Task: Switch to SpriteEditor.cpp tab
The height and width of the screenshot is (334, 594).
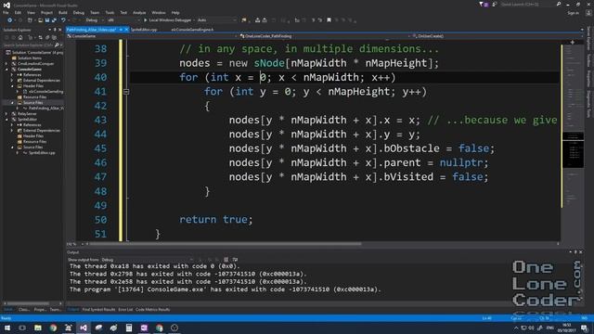Action: (144, 30)
